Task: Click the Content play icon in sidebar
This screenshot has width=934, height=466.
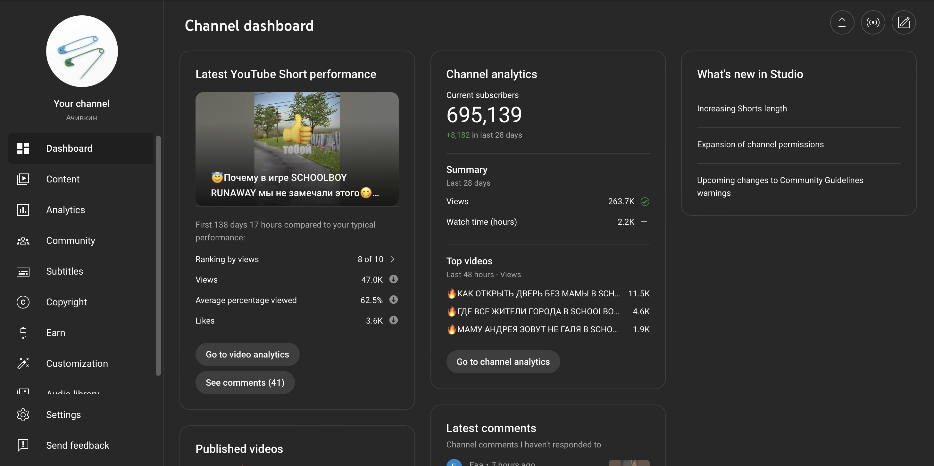Action: point(23,179)
